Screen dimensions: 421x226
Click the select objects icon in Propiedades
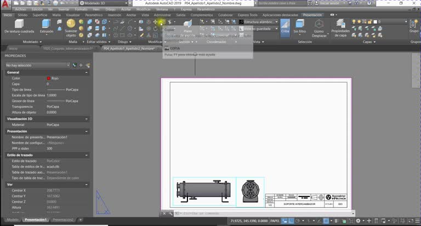(x=81, y=65)
